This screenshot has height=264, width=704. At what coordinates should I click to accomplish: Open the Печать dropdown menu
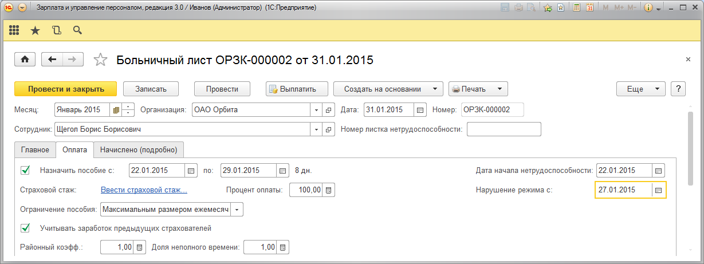(x=478, y=89)
